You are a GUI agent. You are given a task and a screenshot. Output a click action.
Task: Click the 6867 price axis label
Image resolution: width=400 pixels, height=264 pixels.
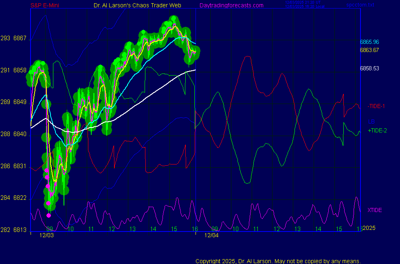tap(20, 39)
